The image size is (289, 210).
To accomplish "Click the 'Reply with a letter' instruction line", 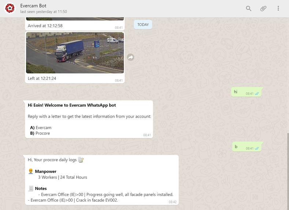I will click(x=89, y=117).
